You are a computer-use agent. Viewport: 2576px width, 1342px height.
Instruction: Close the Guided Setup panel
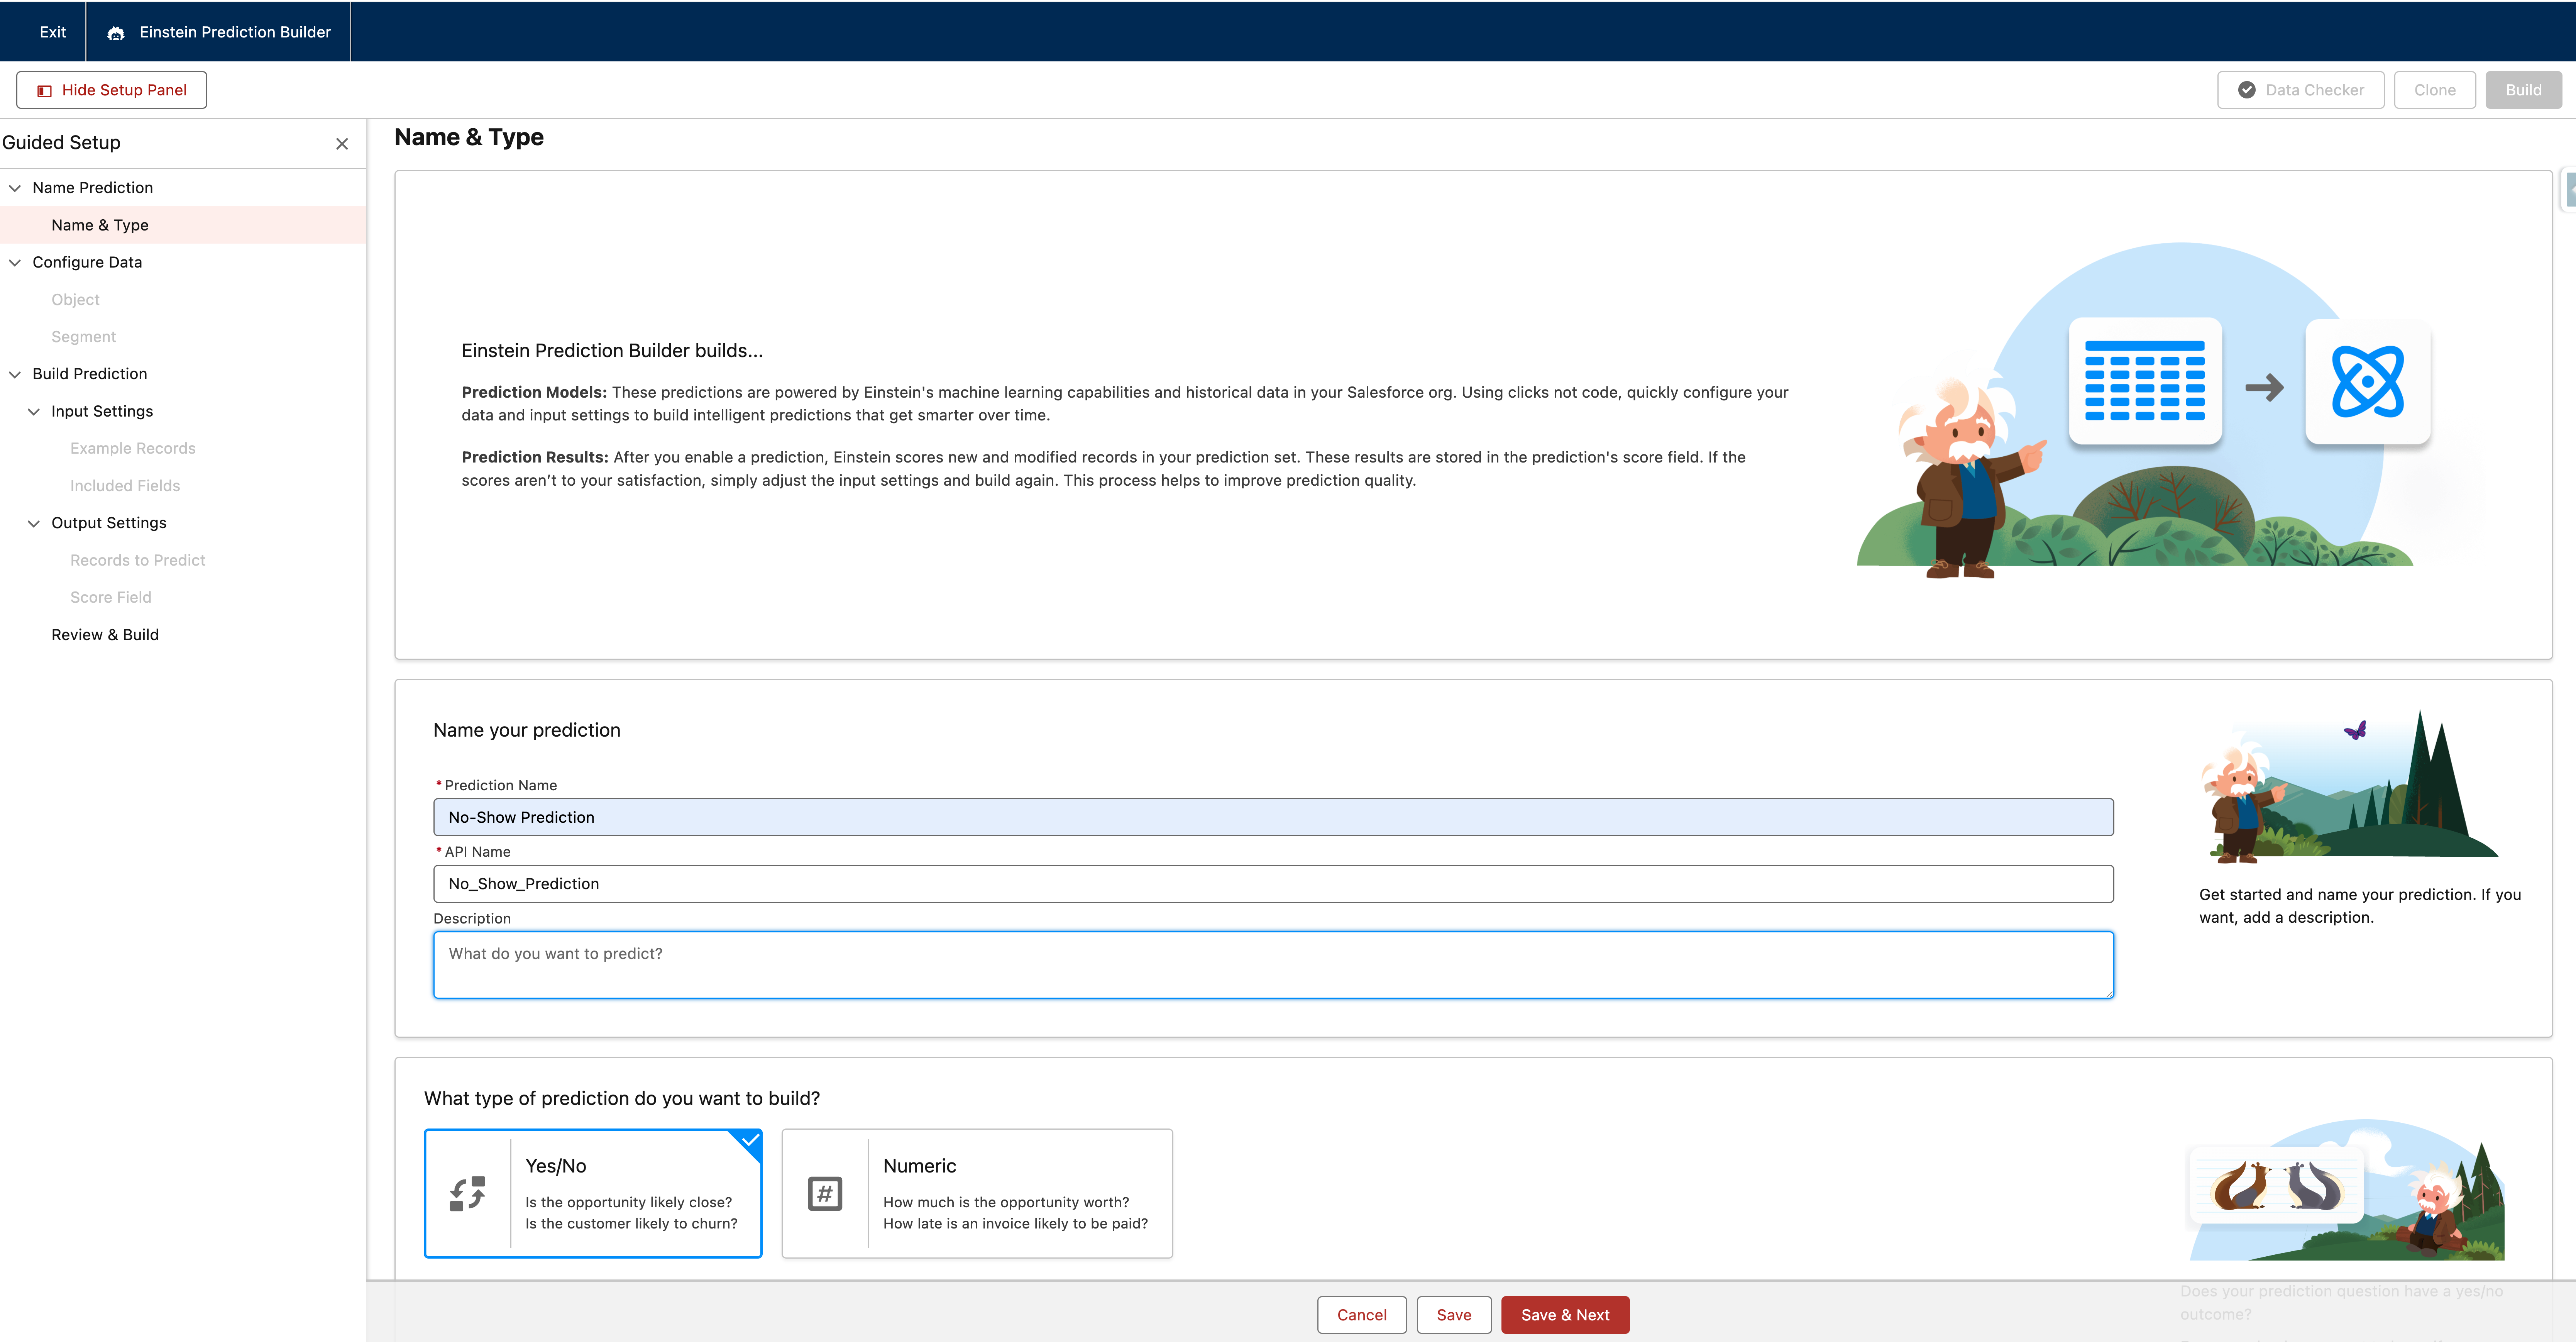point(342,143)
